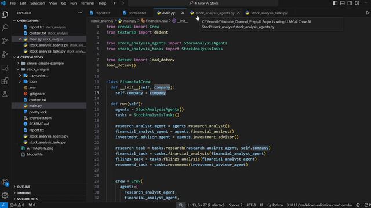Close the stock_analysis_agents.py tab
Screen dimensions: 371x208
[x=238, y=13]
